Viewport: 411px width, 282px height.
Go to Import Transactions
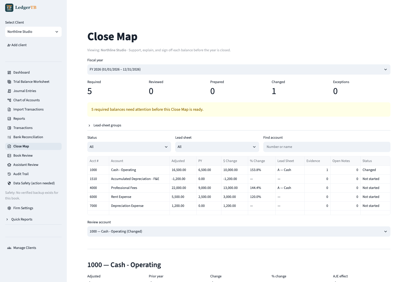[33, 109]
